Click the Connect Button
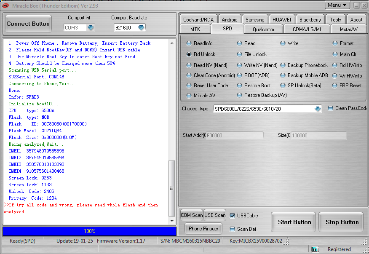Screen dimensions: 369x254 coord(28,24)
